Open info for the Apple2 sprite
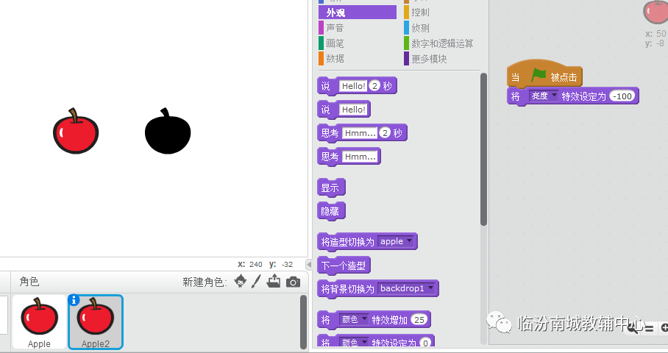The height and width of the screenshot is (353, 668). pos(74,300)
